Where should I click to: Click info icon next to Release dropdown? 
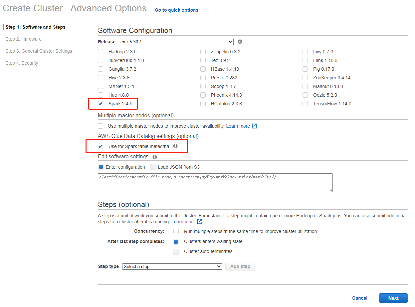pyautogui.click(x=240, y=42)
